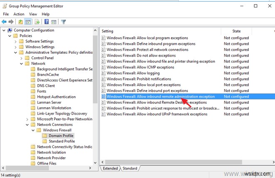Switch to the Extended tab
The height and width of the screenshot is (178, 275).
point(110,168)
